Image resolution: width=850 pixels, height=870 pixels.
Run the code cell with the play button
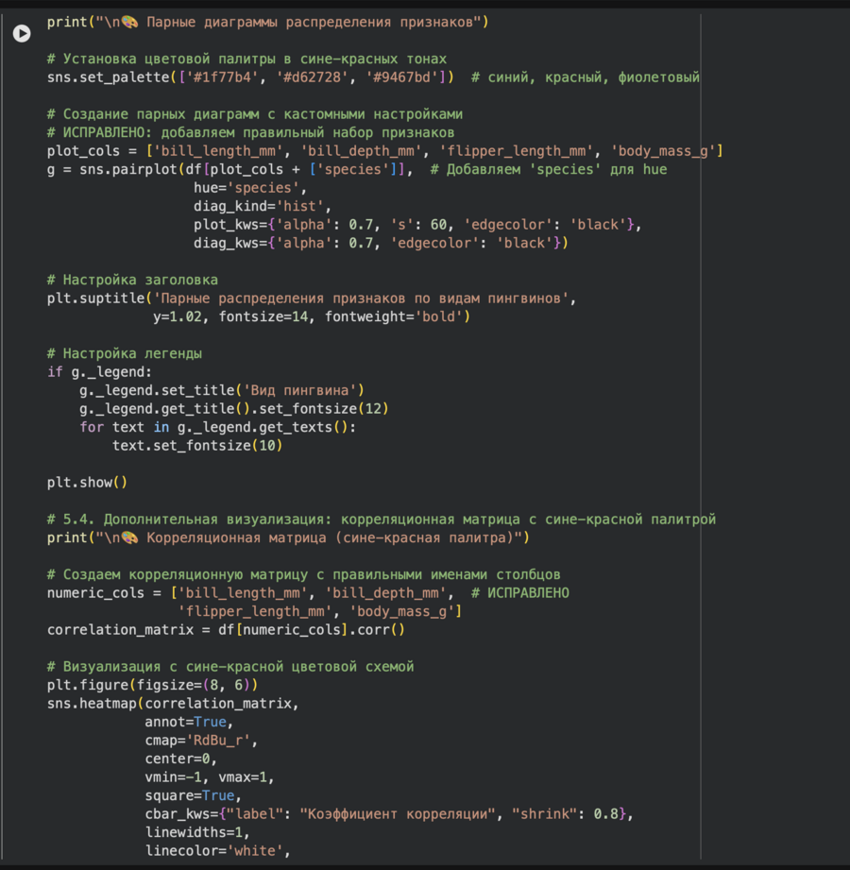(21, 34)
